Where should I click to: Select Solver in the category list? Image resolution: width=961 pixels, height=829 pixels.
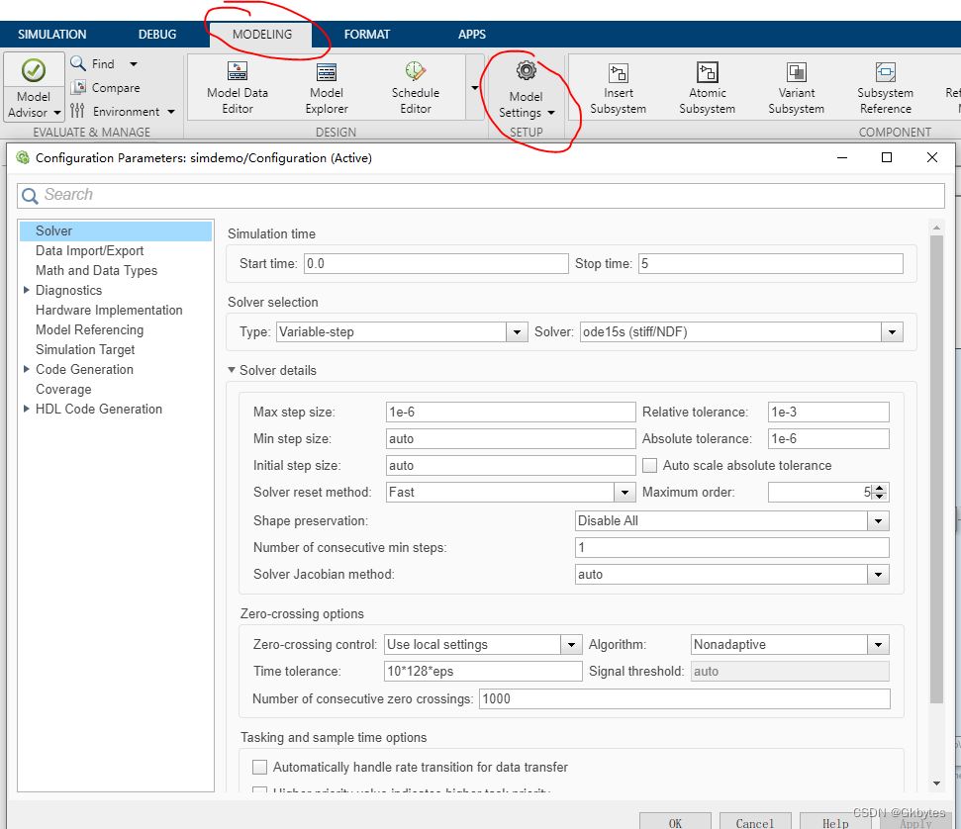coord(116,231)
